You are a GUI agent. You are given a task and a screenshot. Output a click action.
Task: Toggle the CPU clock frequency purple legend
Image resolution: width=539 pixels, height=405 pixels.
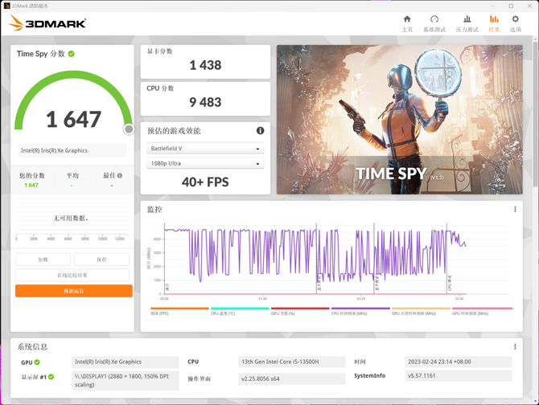[360, 311]
